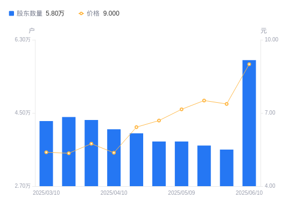Click the second blue bar
Image resolution: width=296 pixels, height=205 pixels.
(x=69, y=152)
